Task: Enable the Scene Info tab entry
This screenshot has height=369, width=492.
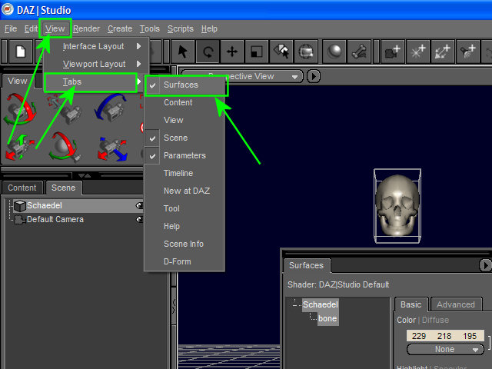Action: 184,244
